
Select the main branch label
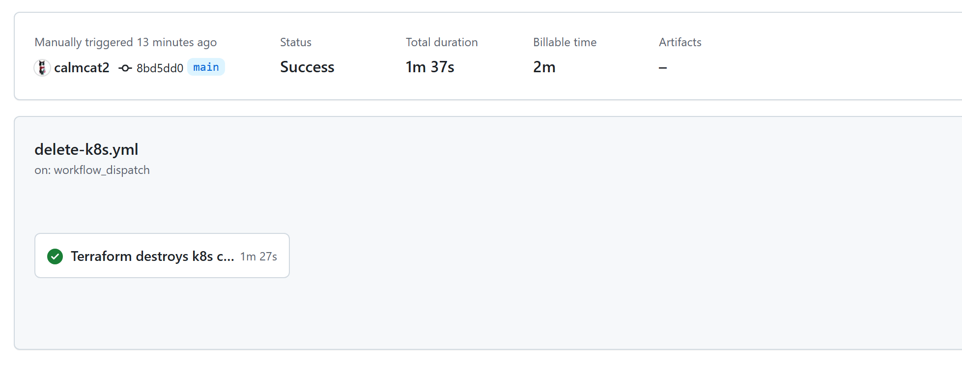(206, 67)
